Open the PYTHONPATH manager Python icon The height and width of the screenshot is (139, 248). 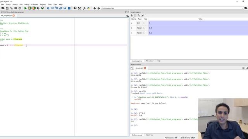[x=89, y=8]
